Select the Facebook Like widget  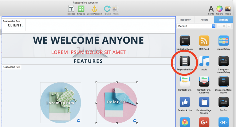pos(185,102)
